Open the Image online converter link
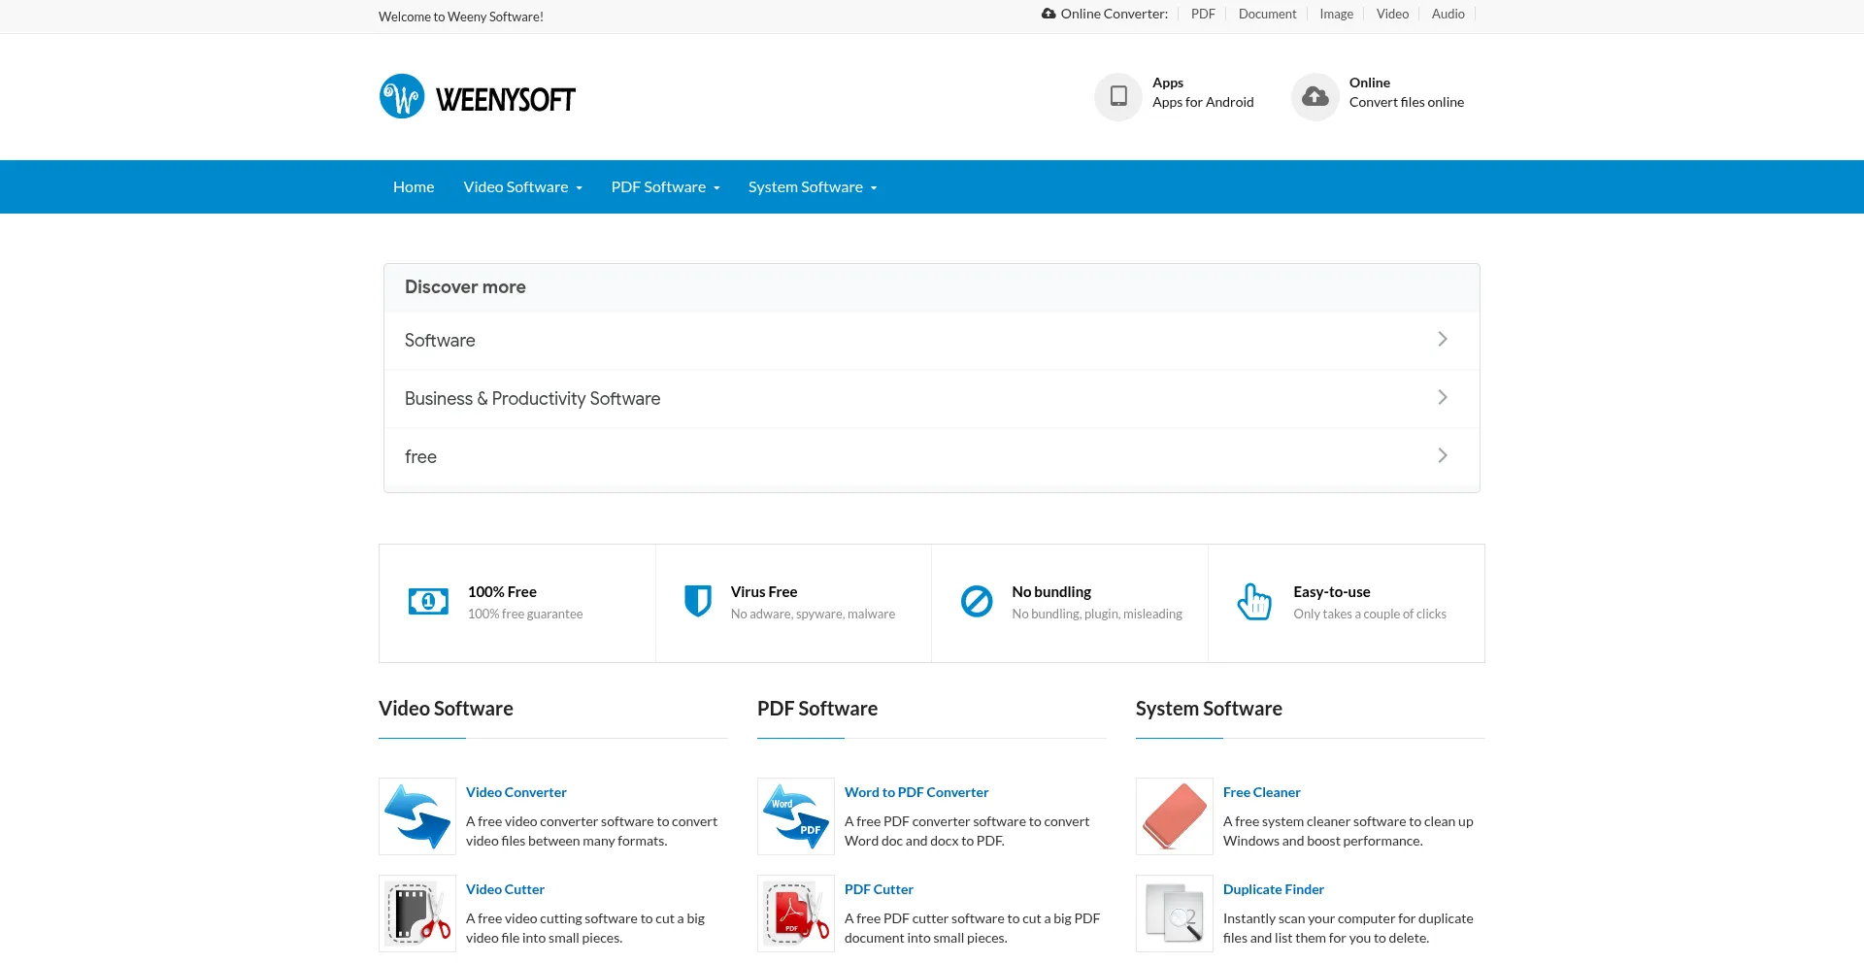 point(1336,14)
